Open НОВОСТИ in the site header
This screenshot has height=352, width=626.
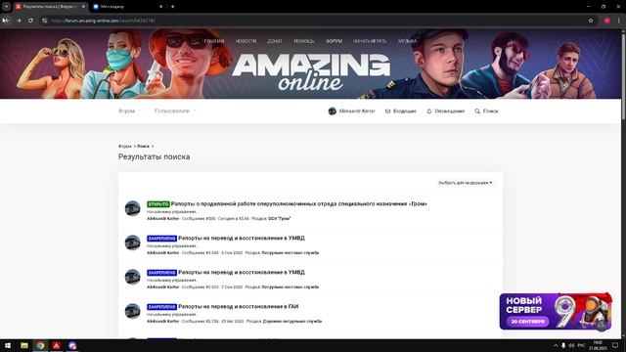click(x=246, y=41)
